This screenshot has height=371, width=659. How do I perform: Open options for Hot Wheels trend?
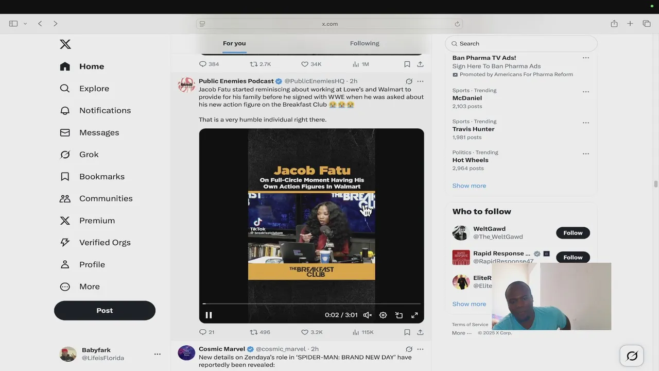[x=585, y=154]
